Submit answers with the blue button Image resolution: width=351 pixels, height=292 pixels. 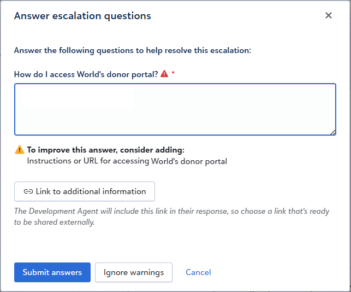point(52,272)
